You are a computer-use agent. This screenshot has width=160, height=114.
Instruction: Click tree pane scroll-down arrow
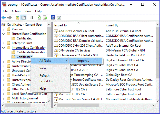click(x=49, y=101)
